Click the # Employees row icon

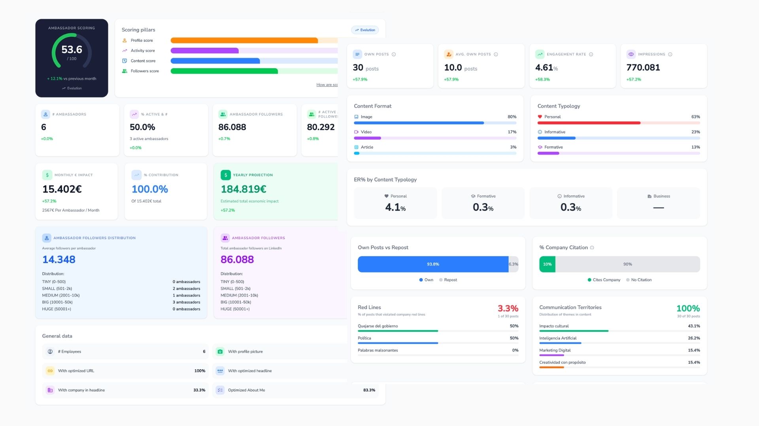50,351
